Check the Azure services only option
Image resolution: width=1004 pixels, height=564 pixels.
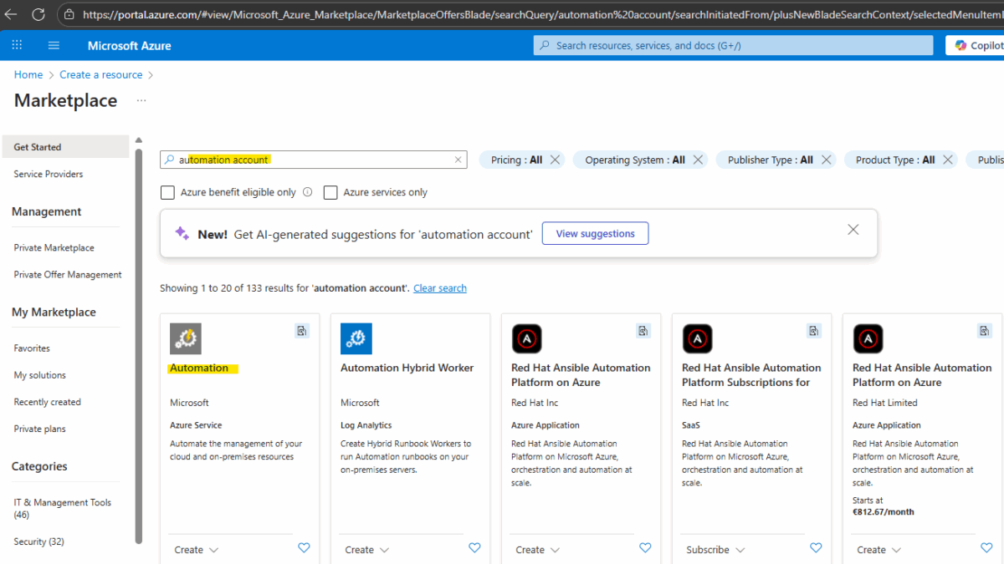330,192
